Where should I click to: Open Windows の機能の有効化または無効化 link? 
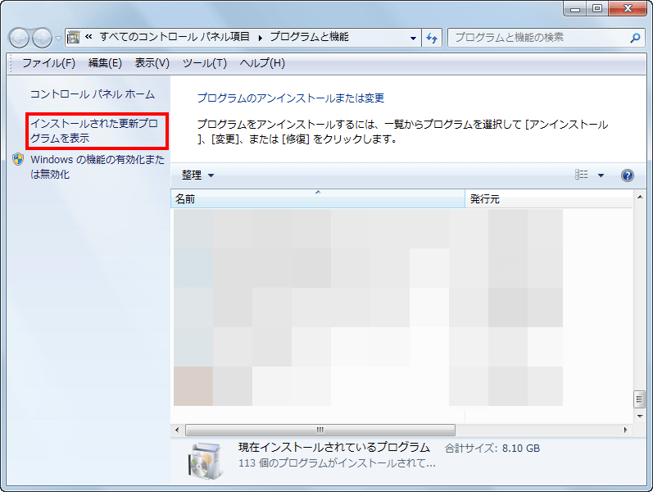[x=97, y=166]
